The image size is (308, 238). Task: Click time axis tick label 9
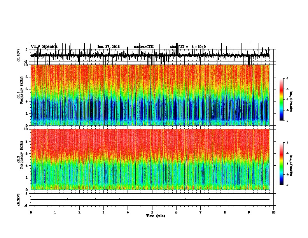249,212
